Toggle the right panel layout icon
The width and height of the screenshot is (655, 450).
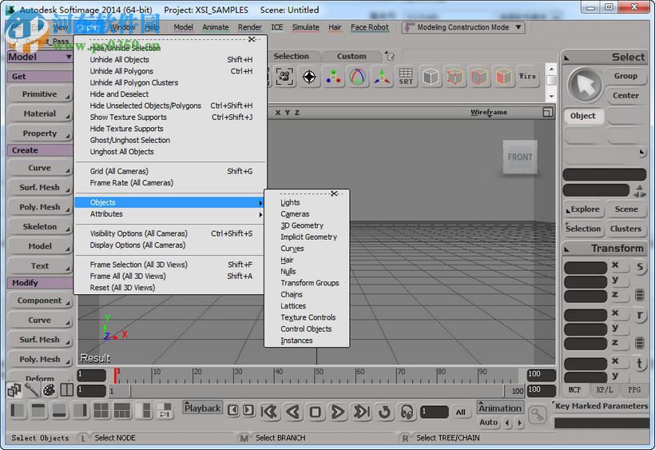tap(80, 411)
